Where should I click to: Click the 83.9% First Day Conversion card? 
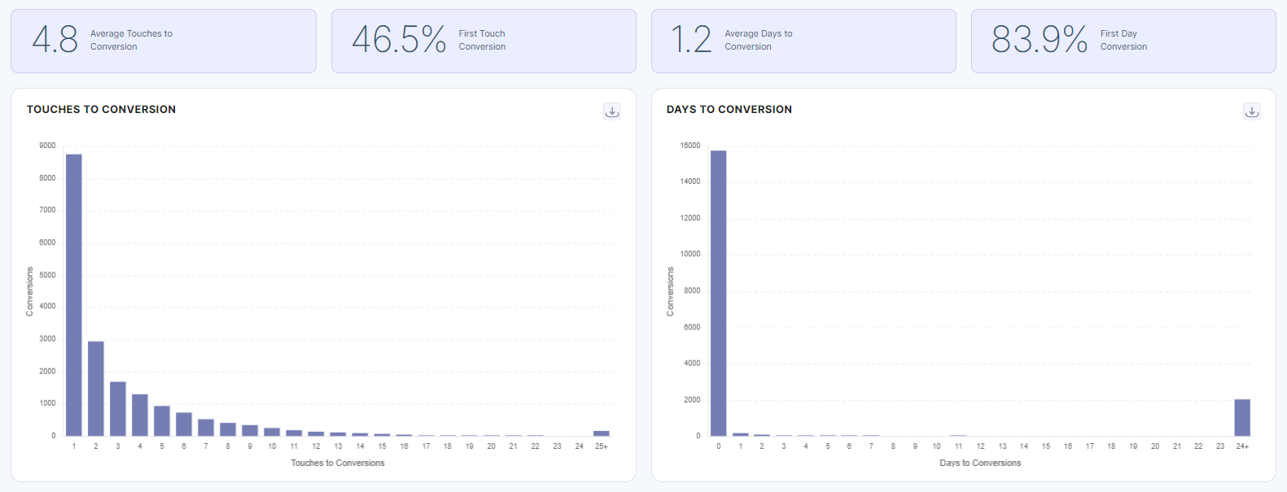[1123, 41]
